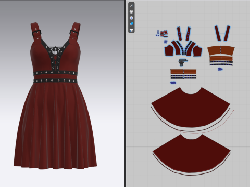Select the orange front waistband pattern piece
Image resolution: width=250 pixels, height=187 pixels.
[183, 72]
